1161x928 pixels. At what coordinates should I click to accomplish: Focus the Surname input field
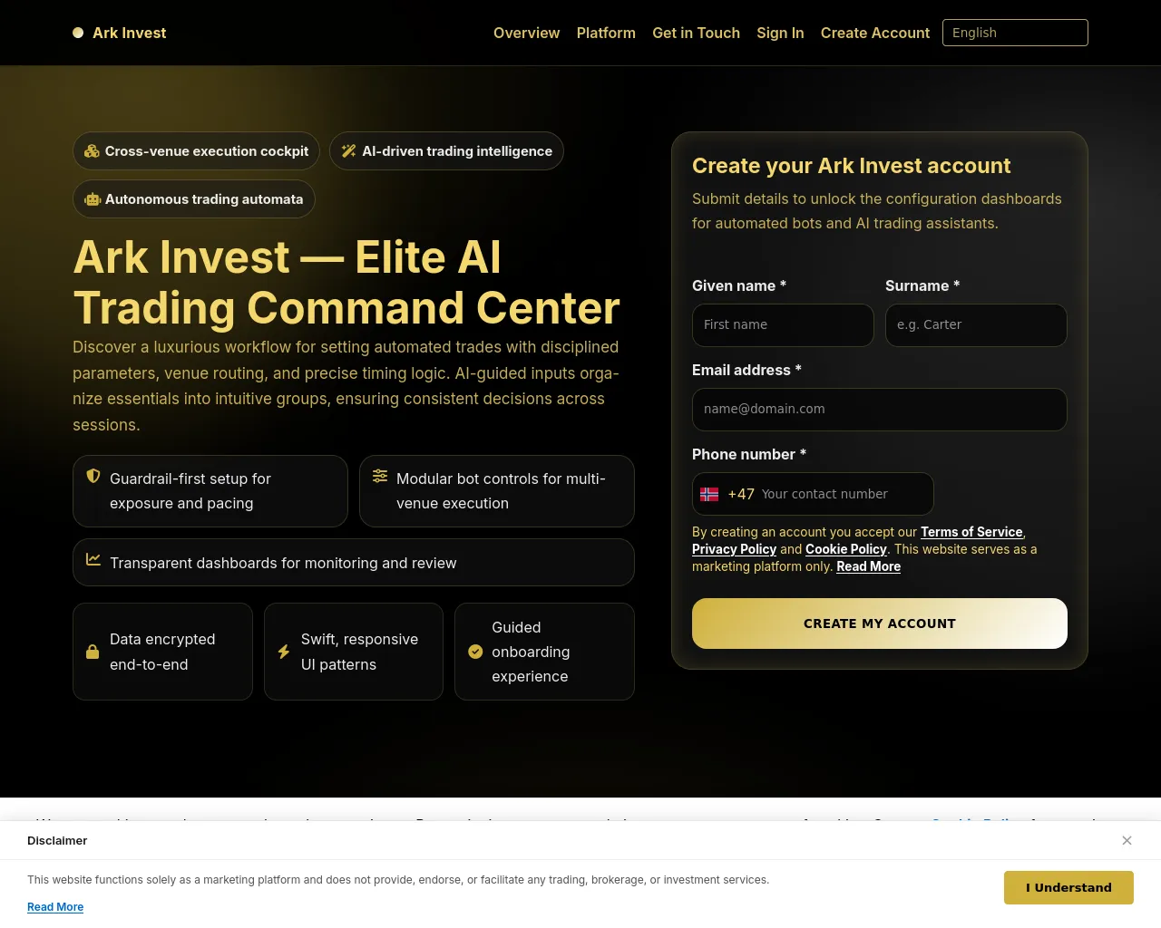pyautogui.click(x=976, y=325)
